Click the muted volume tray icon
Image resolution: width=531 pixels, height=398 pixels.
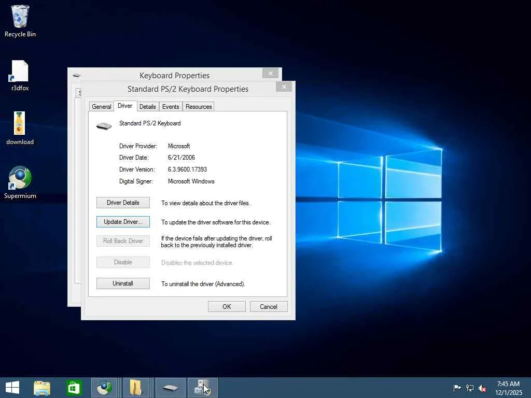click(x=482, y=388)
